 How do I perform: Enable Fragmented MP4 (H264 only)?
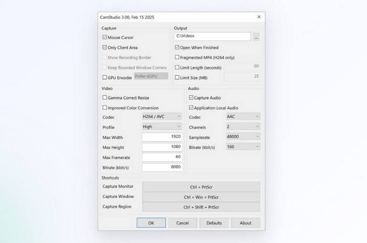click(177, 57)
